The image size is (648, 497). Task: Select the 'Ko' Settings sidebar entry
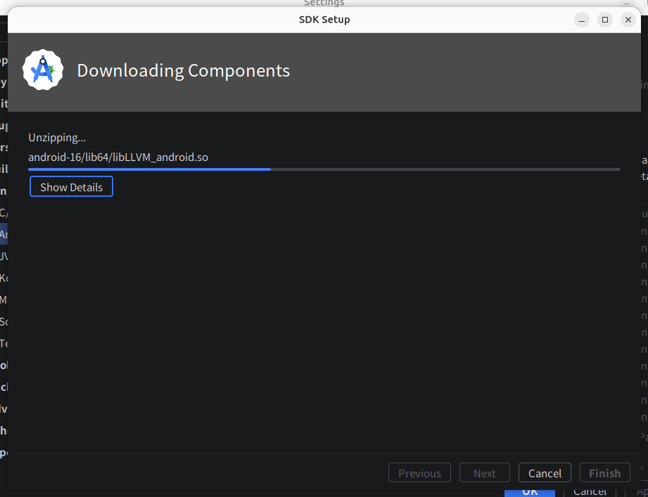coord(4,278)
